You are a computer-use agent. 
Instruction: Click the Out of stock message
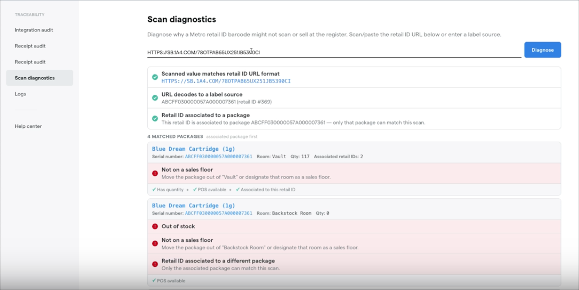point(178,226)
